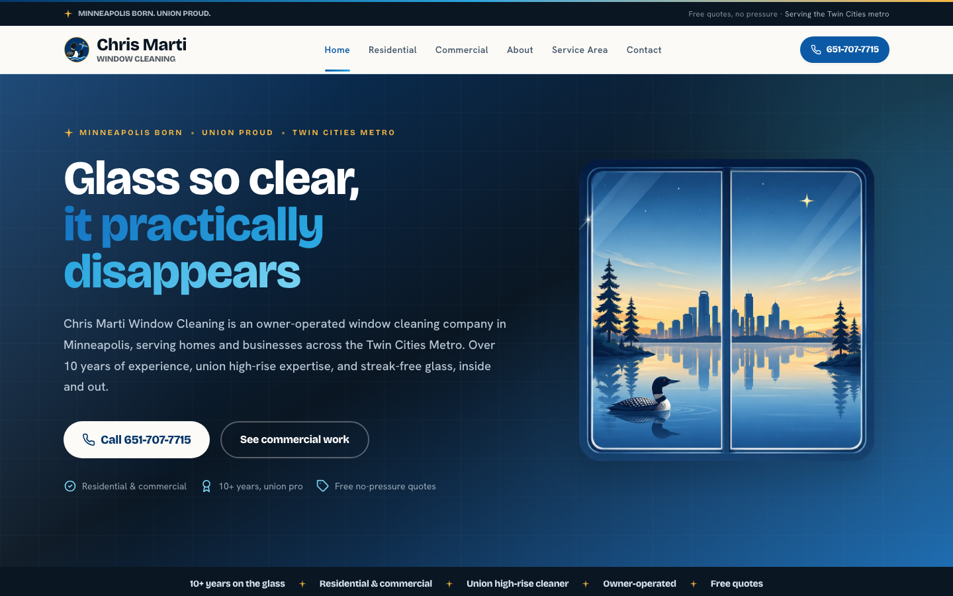Image resolution: width=953 pixels, height=596 pixels.
Task: Click the white Call 651-707-7715 hero button
Action: click(136, 440)
